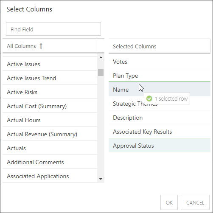Image resolution: width=213 pixels, height=213 pixels.
Task: Click the OK button
Action: click(x=169, y=202)
